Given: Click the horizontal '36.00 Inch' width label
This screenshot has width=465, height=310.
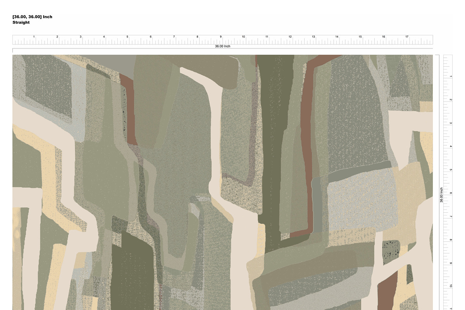Looking at the screenshot, I should coord(223,46).
